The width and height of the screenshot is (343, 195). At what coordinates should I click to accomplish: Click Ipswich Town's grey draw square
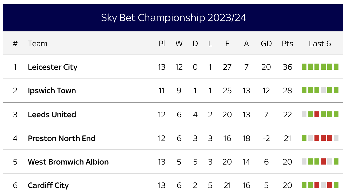(323, 90)
